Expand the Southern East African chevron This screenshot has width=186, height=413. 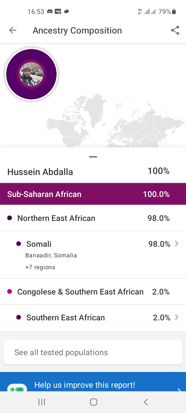click(x=177, y=317)
